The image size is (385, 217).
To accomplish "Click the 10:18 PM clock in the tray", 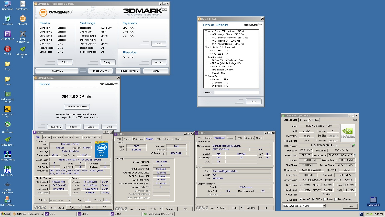I will tap(378, 214).
